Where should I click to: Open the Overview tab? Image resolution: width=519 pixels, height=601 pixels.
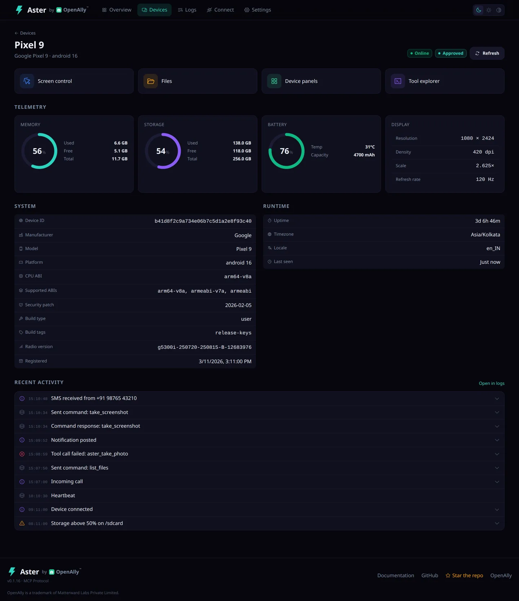[x=117, y=10]
